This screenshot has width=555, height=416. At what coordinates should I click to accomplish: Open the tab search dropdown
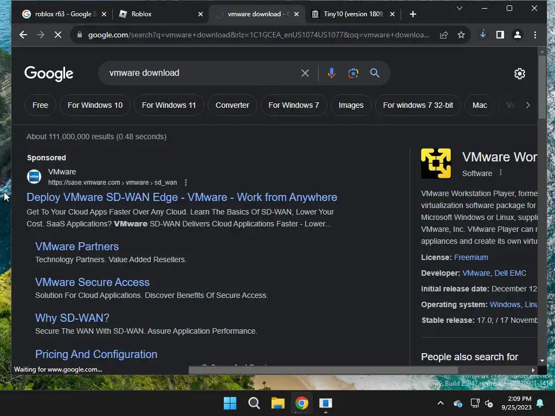pos(460,8)
